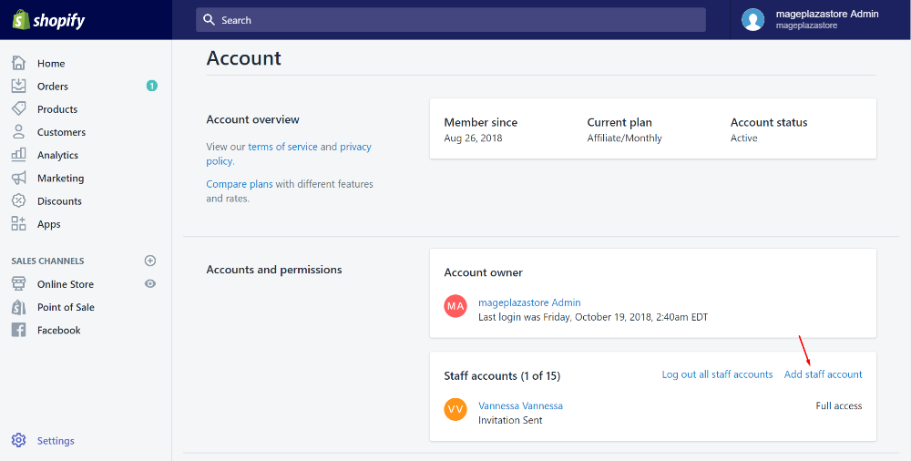
Task: Click the Affiliate/Monthly plan text
Action: tap(625, 138)
